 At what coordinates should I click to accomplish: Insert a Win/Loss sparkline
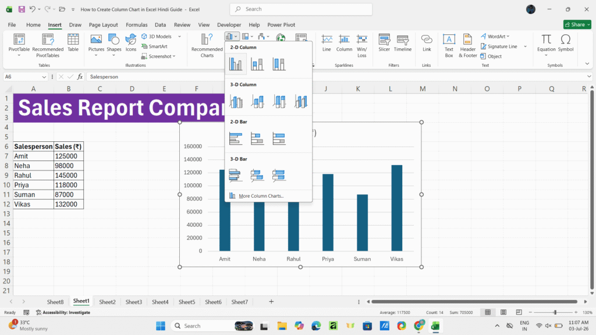pos(362,45)
